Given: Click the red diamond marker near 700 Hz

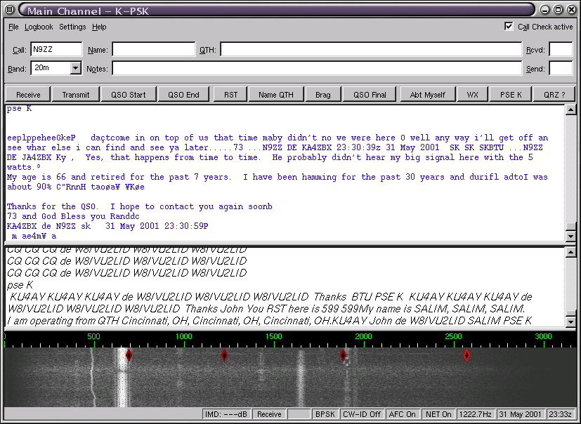Looking at the screenshot, I should [129, 355].
